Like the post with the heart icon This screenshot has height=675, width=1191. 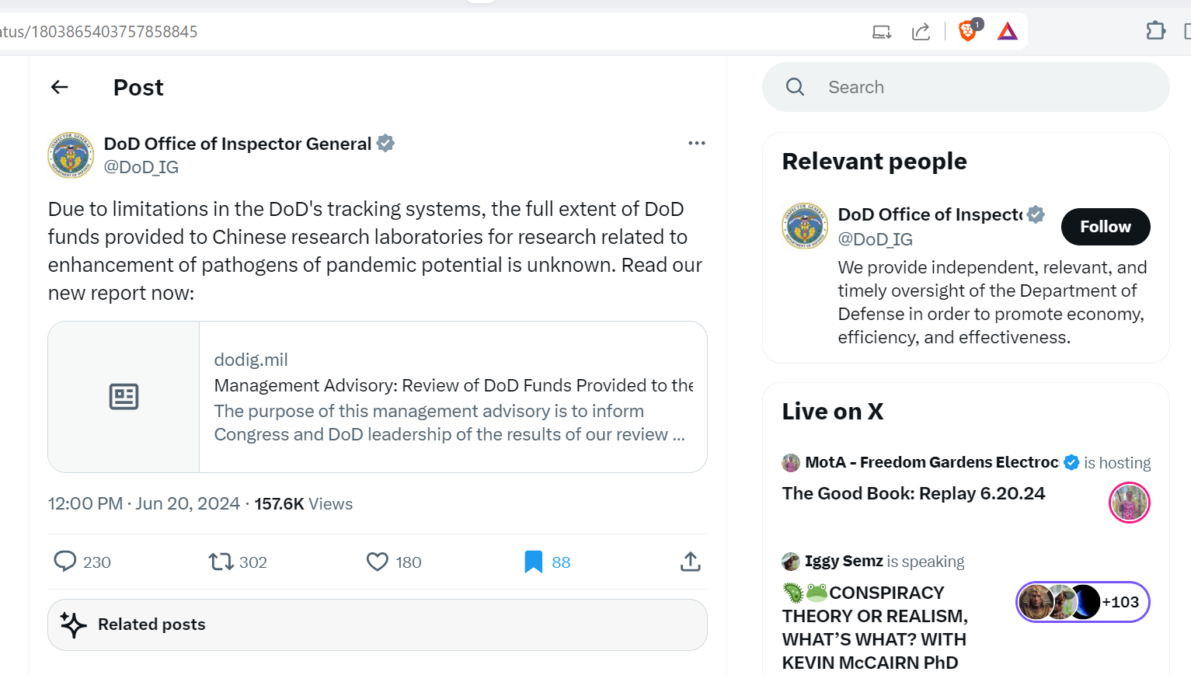click(x=378, y=561)
